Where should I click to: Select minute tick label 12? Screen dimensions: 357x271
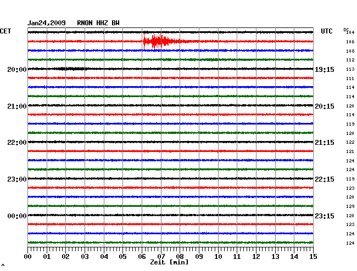pyautogui.click(x=256, y=256)
